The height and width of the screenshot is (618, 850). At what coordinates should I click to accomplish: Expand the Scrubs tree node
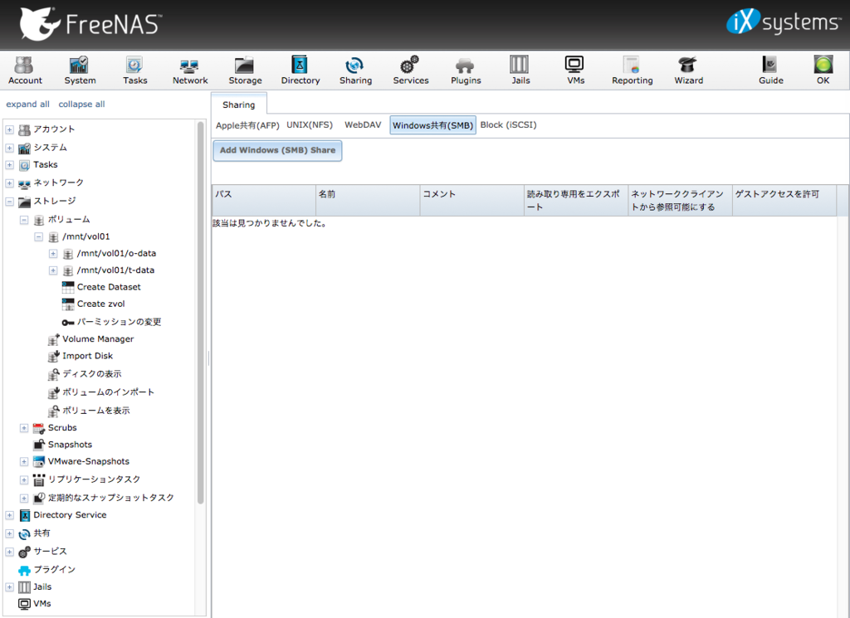(x=24, y=428)
